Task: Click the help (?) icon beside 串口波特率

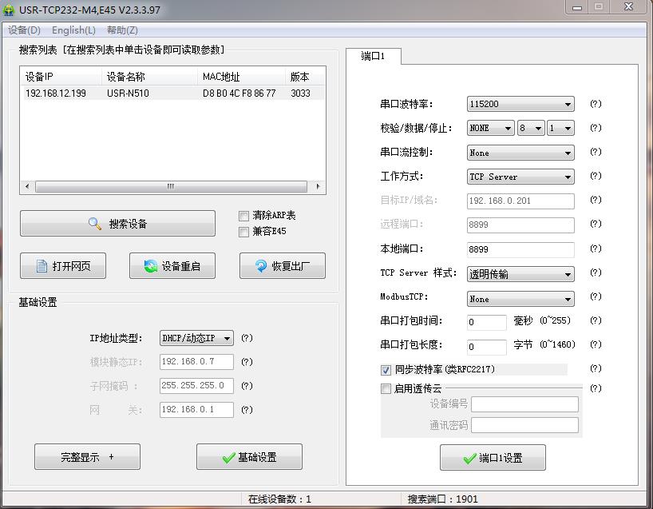Action: point(595,104)
